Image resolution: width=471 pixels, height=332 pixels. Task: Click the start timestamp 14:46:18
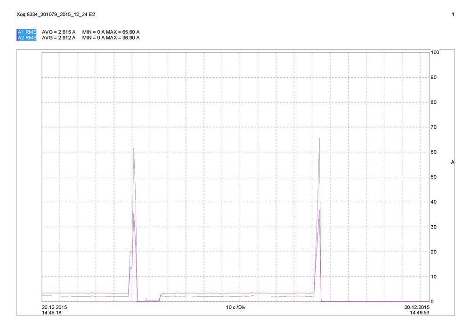point(52,313)
